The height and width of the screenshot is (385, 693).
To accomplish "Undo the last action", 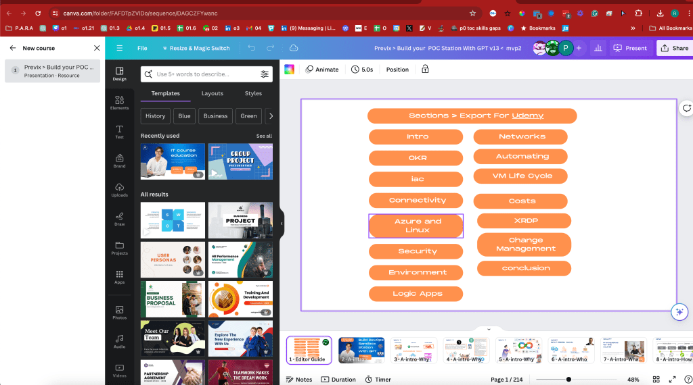I will [252, 48].
